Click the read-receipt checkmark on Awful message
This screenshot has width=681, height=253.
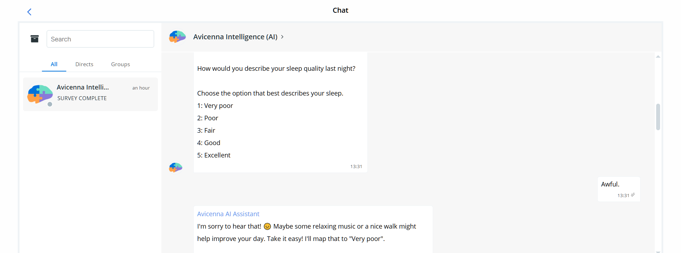633,195
